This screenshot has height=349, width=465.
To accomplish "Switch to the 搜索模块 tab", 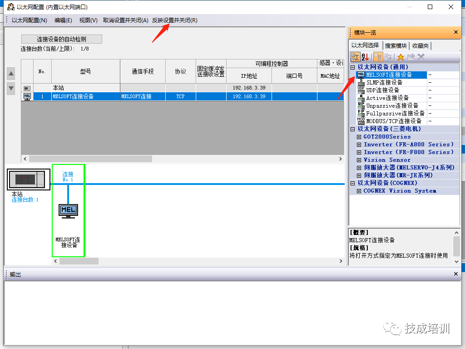I will click(x=396, y=46).
